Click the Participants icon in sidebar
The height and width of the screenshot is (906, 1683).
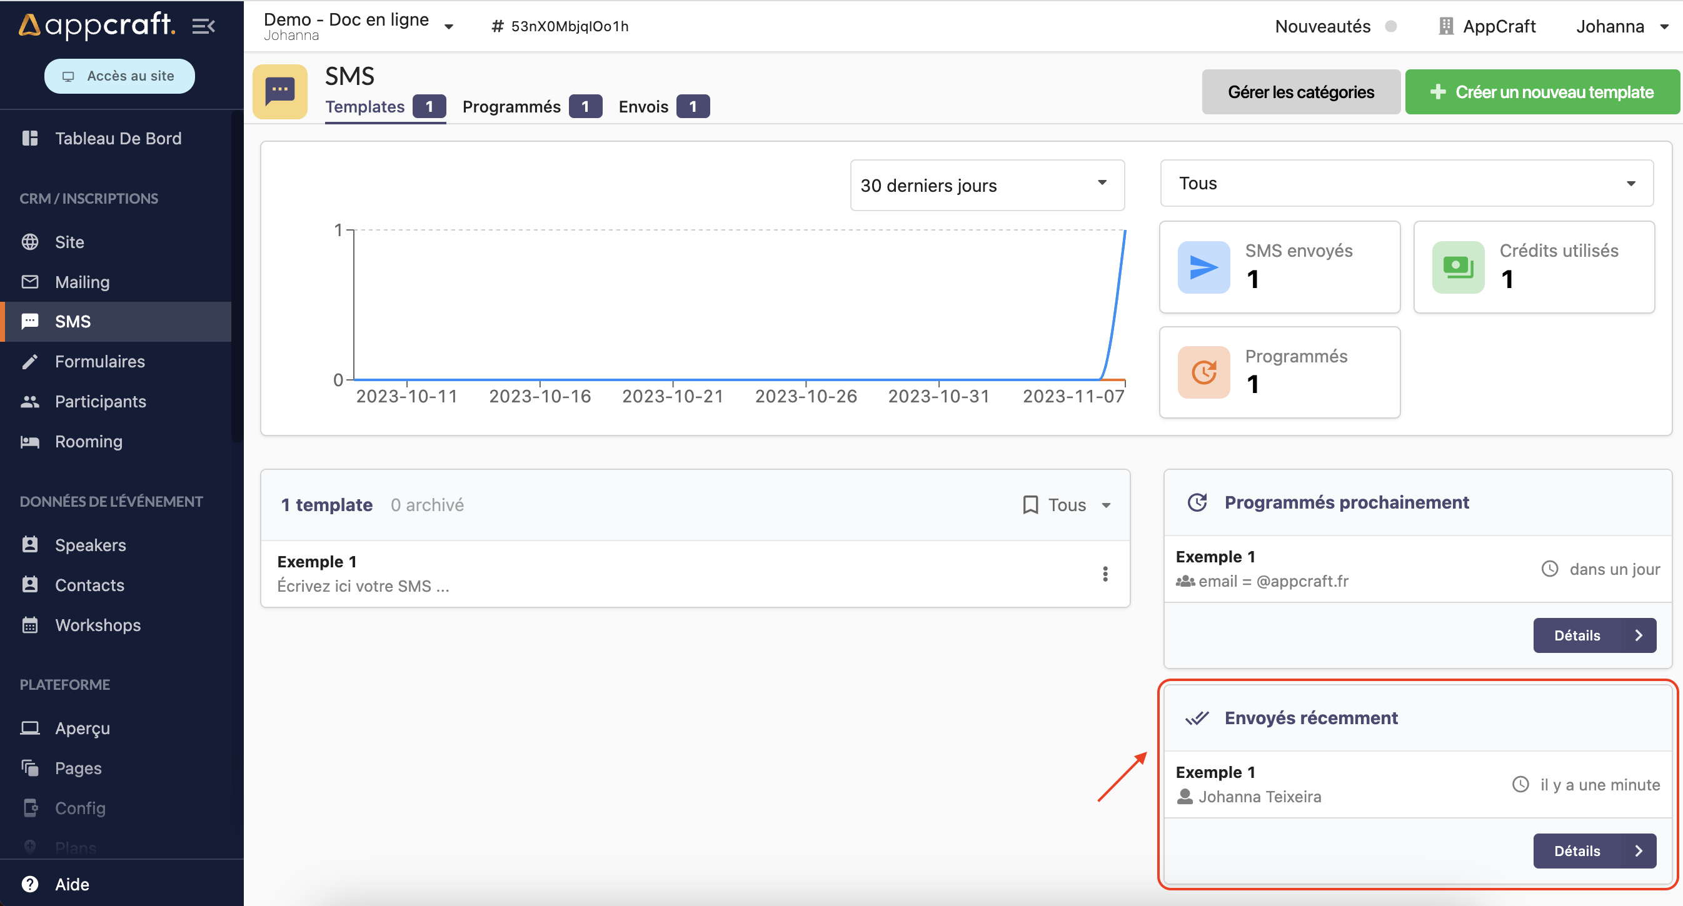[30, 401]
